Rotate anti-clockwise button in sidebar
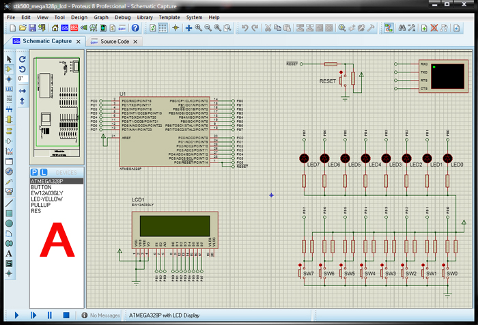 tap(23, 69)
